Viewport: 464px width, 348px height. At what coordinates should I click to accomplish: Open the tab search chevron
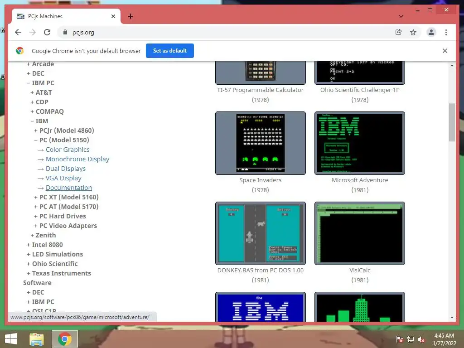[x=401, y=16]
